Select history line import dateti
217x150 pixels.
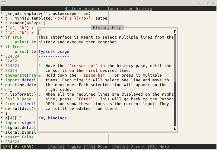tap(21, 80)
